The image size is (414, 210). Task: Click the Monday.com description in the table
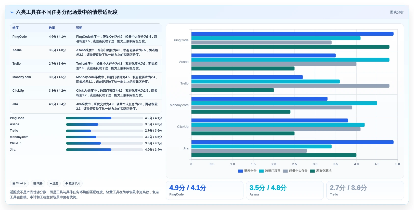(117, 79)
